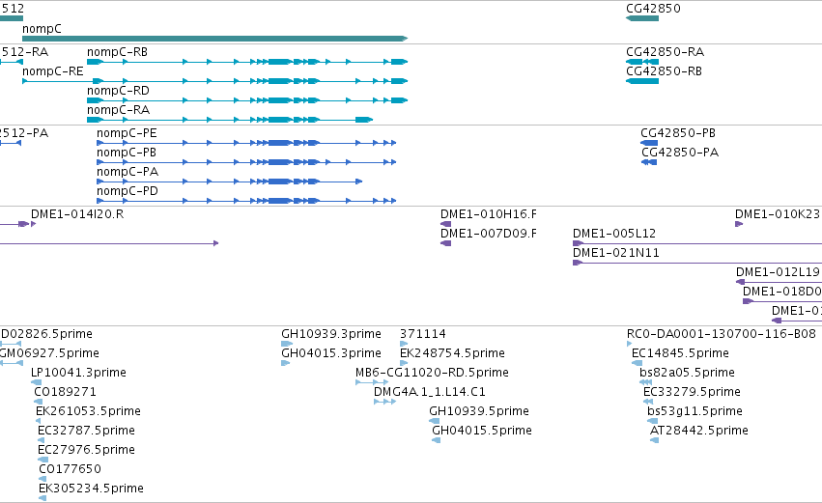
Task: Select DME1-018D0 clone label
Action: tap(781, 292)
